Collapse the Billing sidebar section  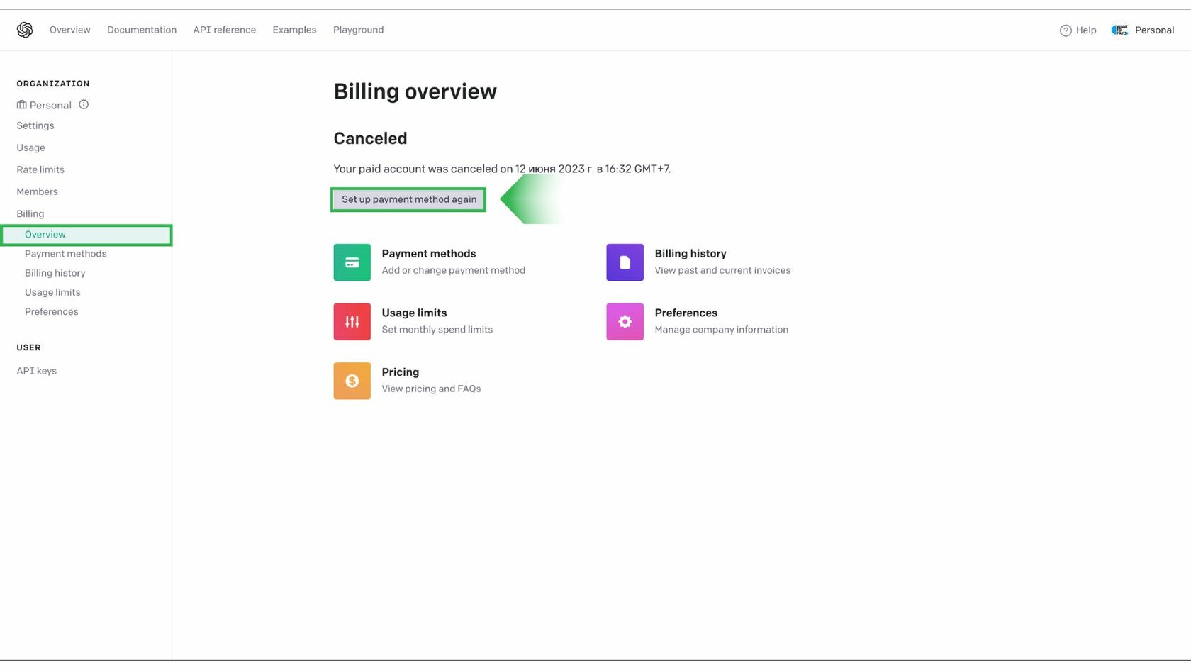30,213
